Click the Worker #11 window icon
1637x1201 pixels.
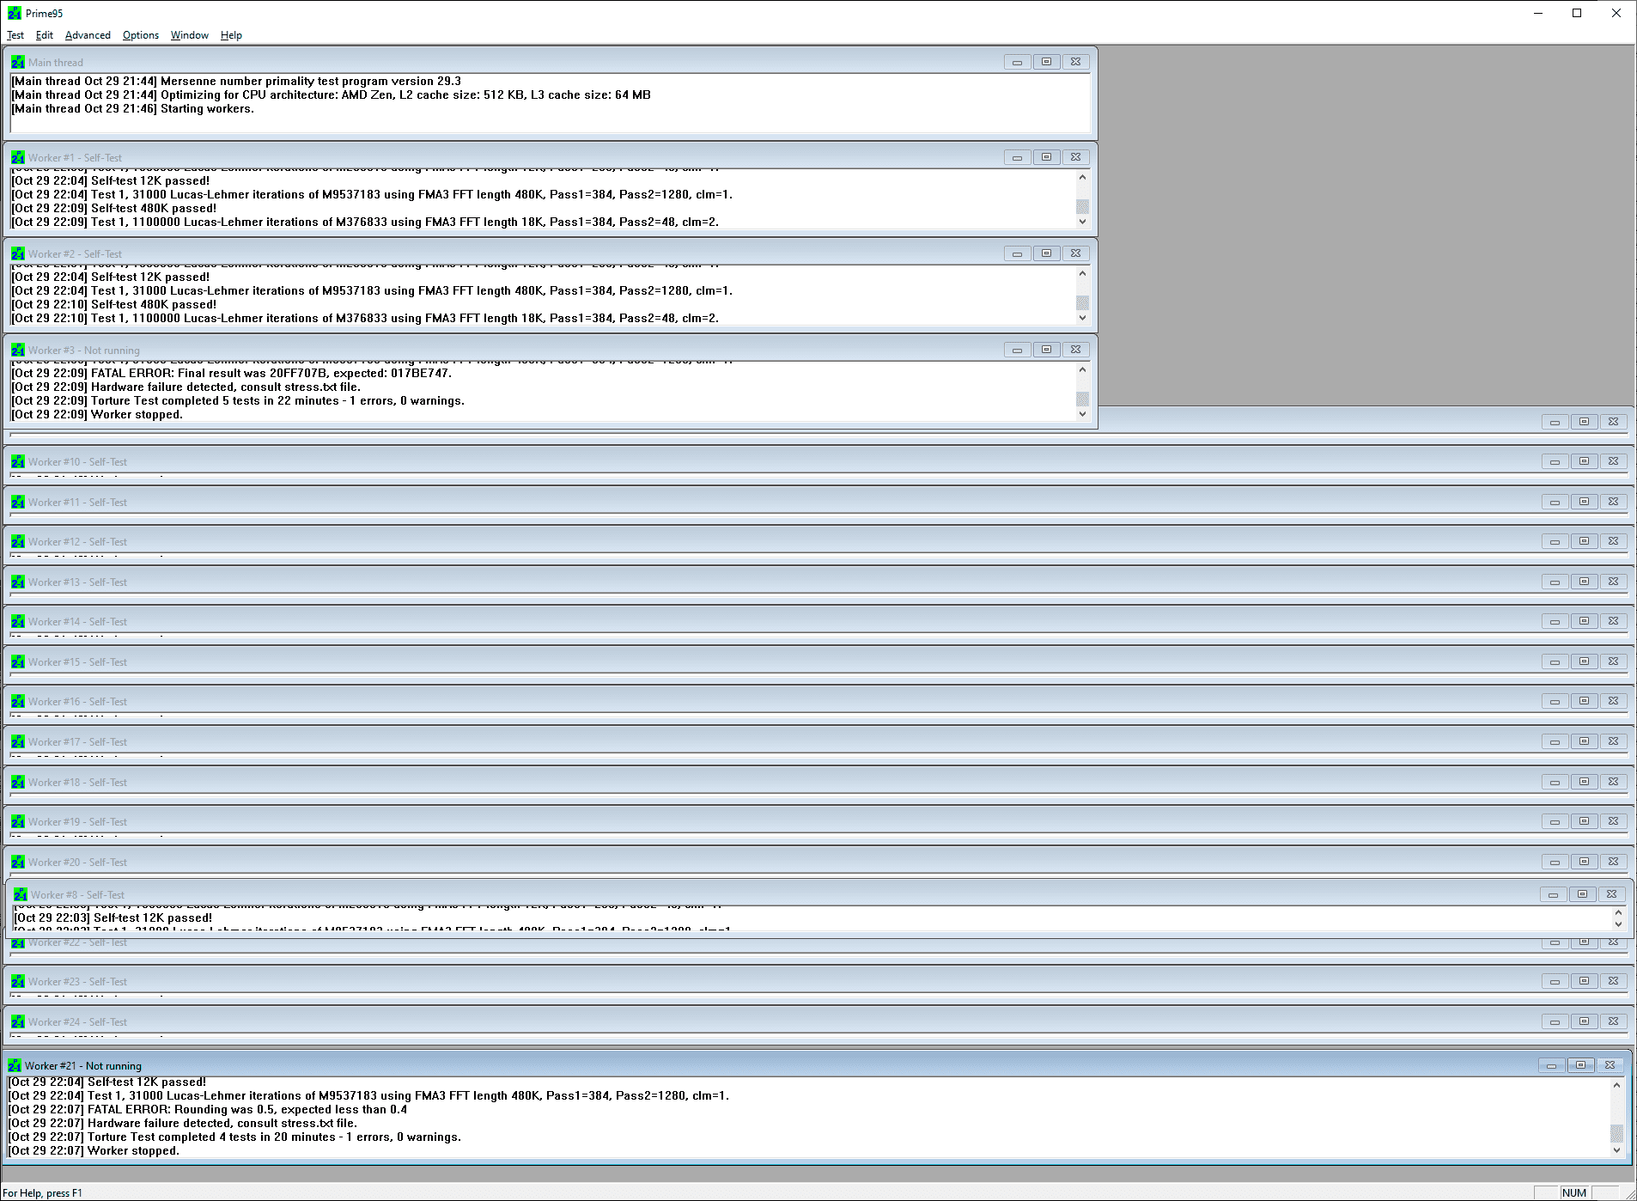(18, 502)
